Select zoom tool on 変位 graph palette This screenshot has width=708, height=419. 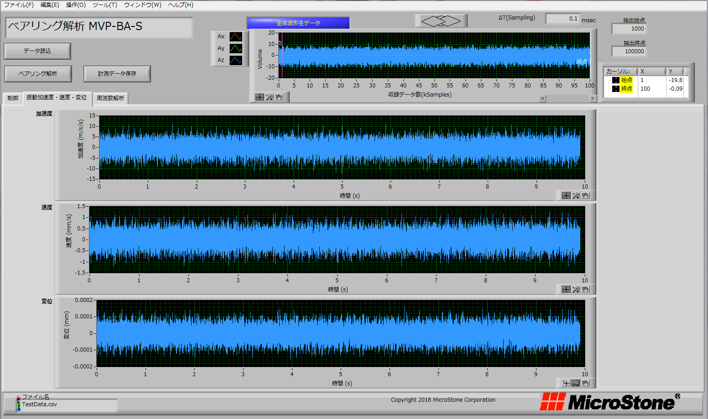[576, 383]
